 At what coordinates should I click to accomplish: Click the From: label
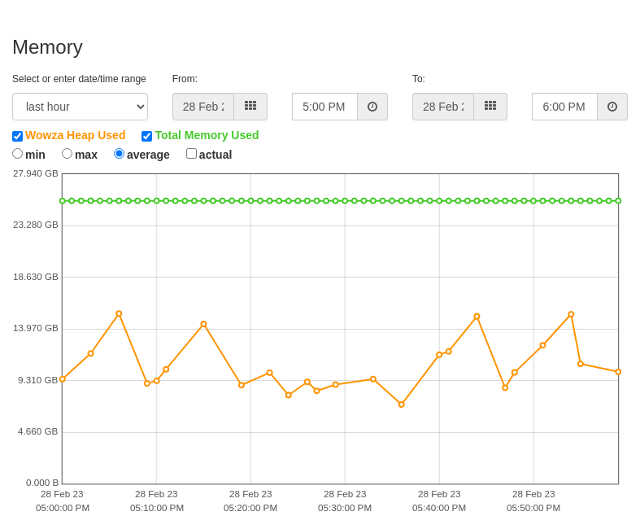(185, 79)
